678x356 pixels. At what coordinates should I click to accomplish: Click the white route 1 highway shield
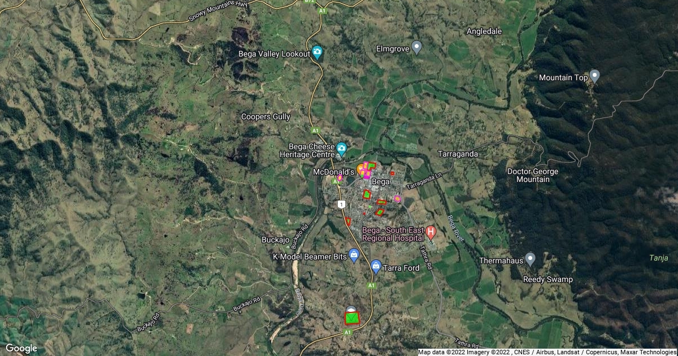(341, 203)
